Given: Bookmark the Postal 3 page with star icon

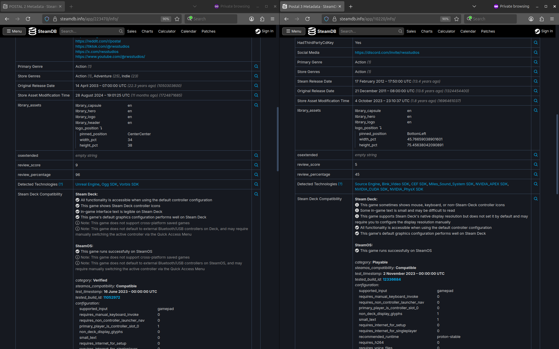Looking at the screenshot, I should pos(457,19).
